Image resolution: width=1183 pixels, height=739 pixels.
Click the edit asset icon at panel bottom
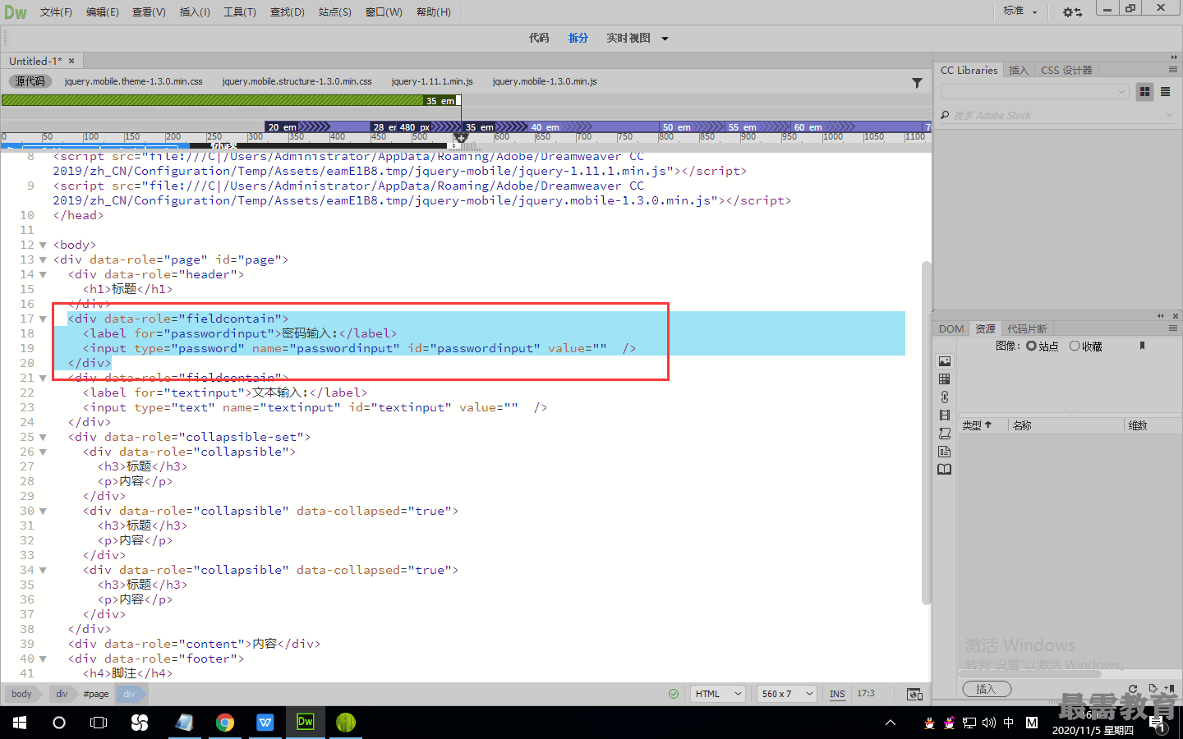tap(1153, 689)
